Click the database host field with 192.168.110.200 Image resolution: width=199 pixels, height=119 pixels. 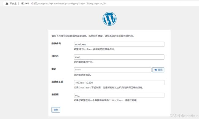119,83
